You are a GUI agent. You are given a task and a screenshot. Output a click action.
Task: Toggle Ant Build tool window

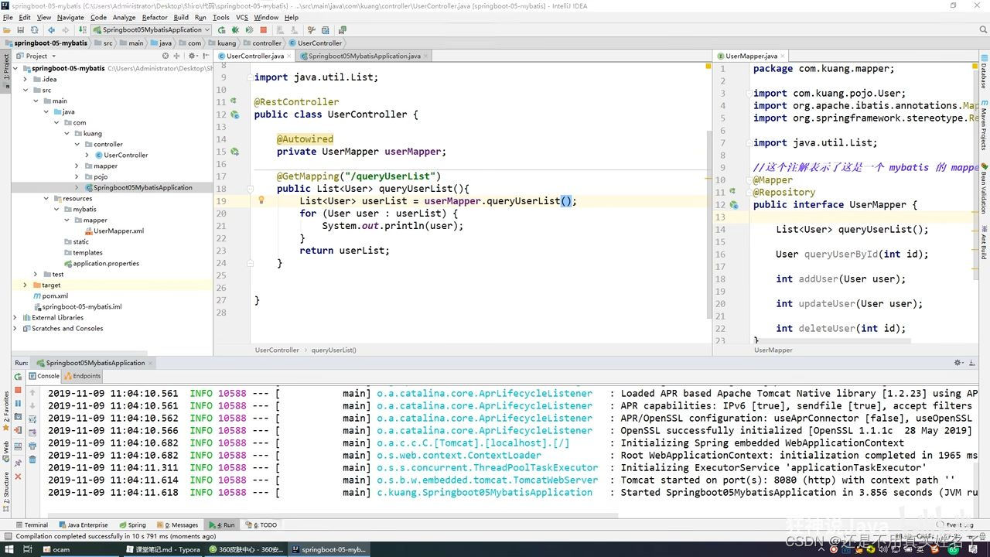coord(984,243)
